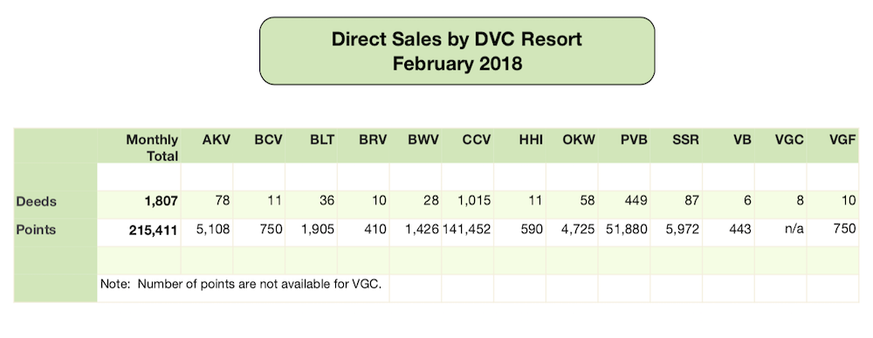The image size is (873, 338).
Task: Select the 5,972 SSR points cell
Action: (683, 230)
